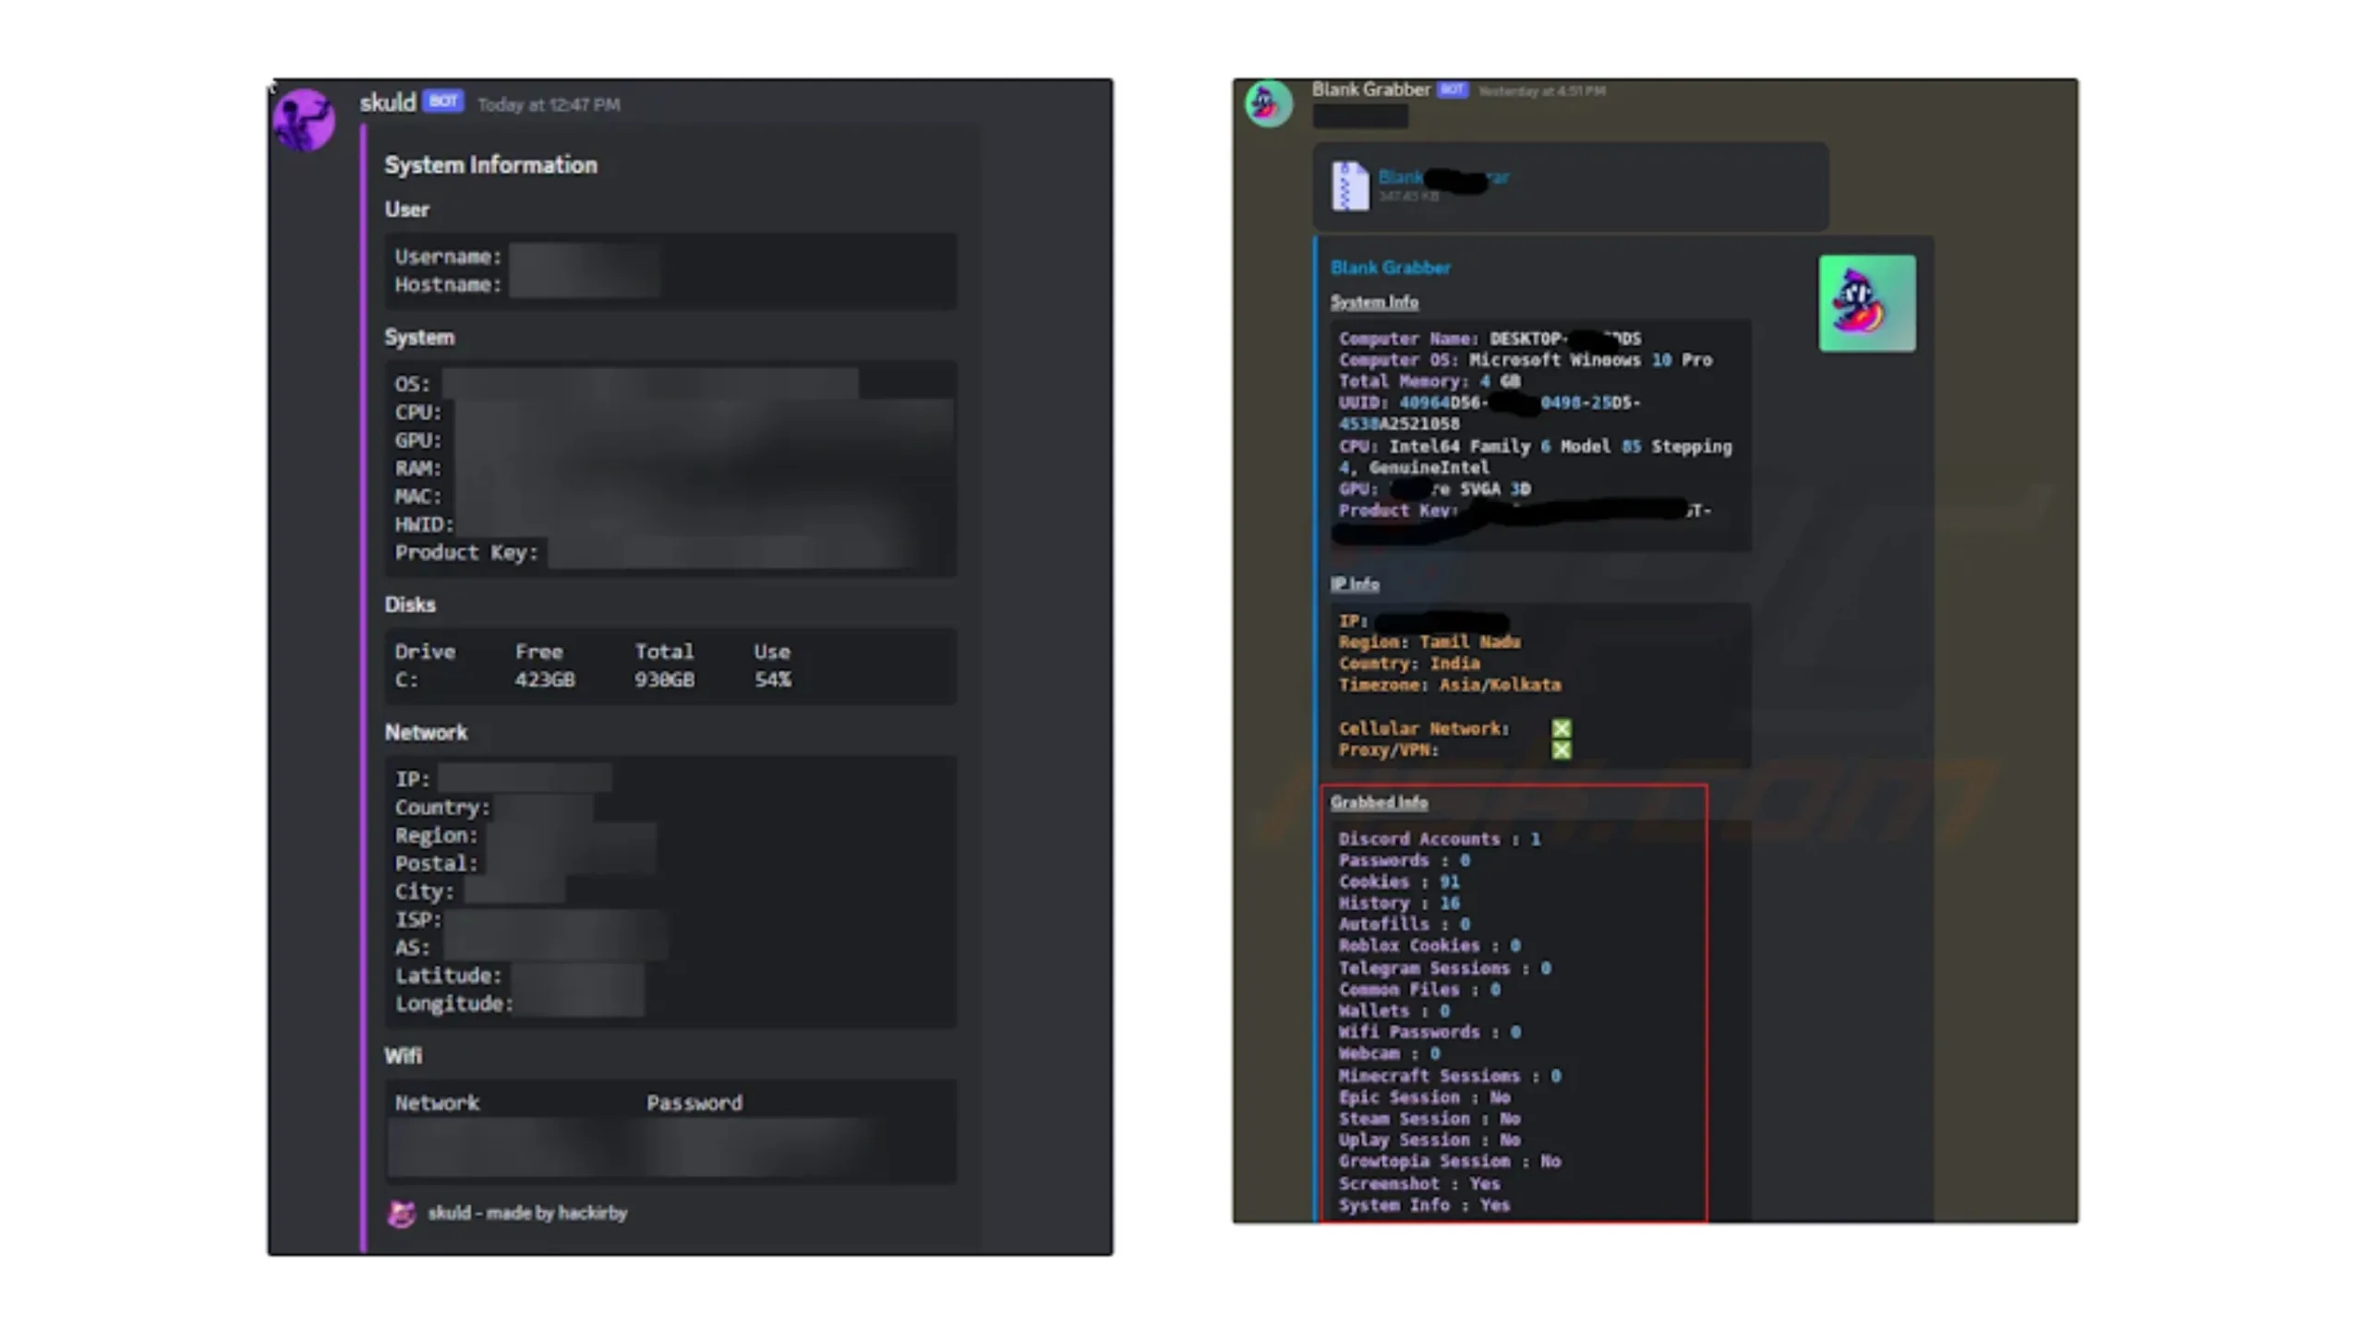Image resolution: width=2364 pixels, height=1329 pixels.
Task: Click the skuld footer kirby icon
Action: pos(402,1214)
